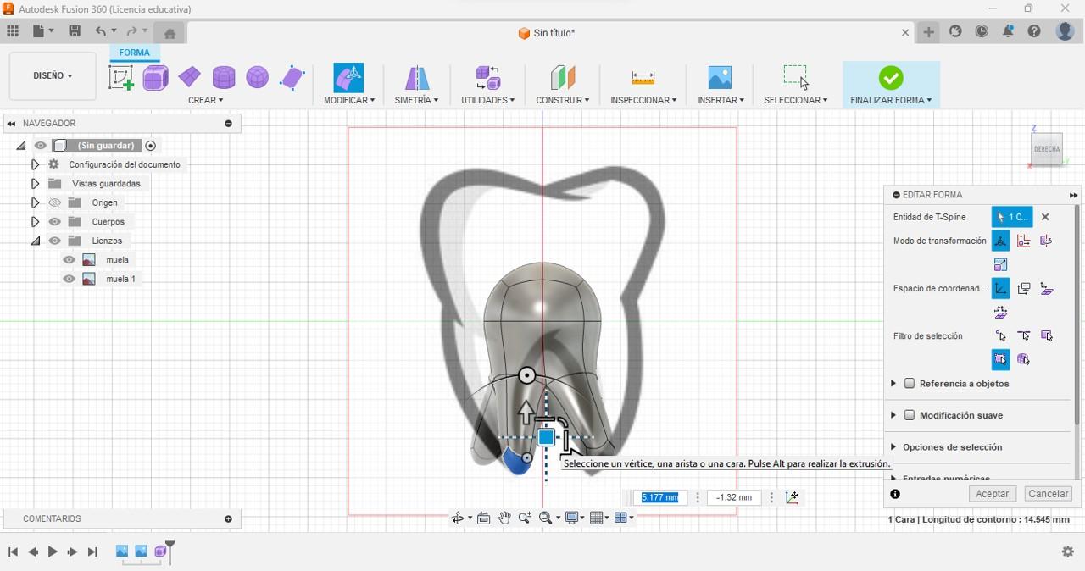
Task: Go to Home tab icon
Action: 170,33
